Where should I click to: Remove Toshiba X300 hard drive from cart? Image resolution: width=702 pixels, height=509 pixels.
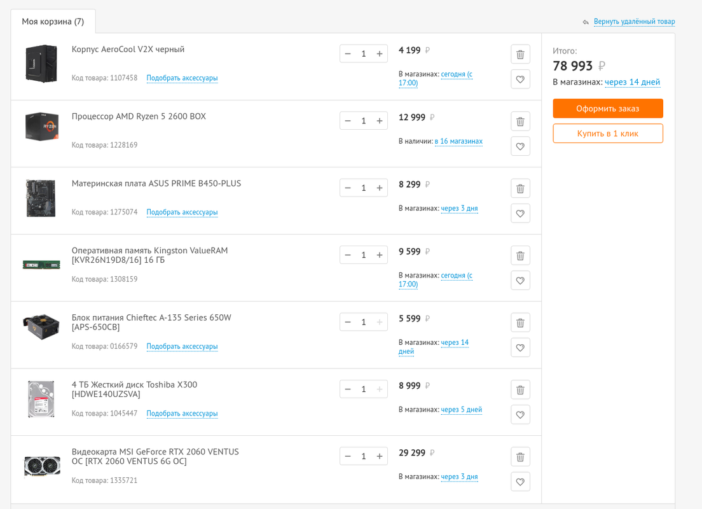click(520, 390)
